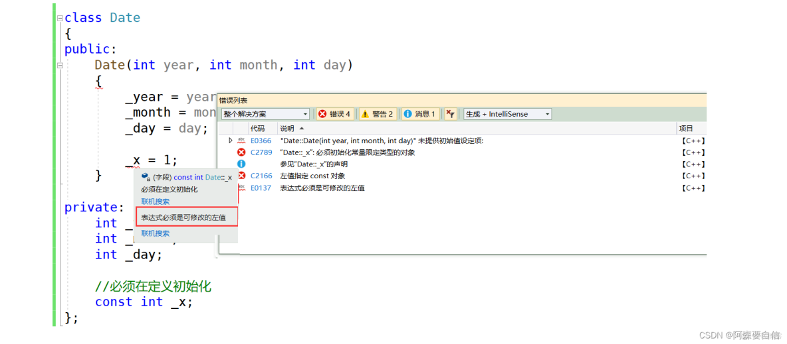Click code line _day = day;
787x344 pixels.
[166, 129]
